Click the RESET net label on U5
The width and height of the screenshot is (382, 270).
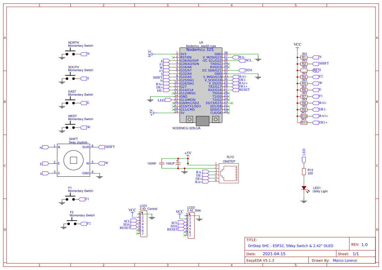click(244, 89)
